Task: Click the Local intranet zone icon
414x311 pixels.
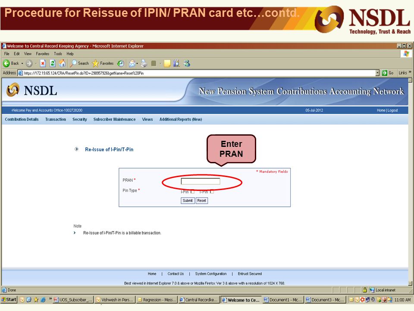Action: tap(372, 290)
